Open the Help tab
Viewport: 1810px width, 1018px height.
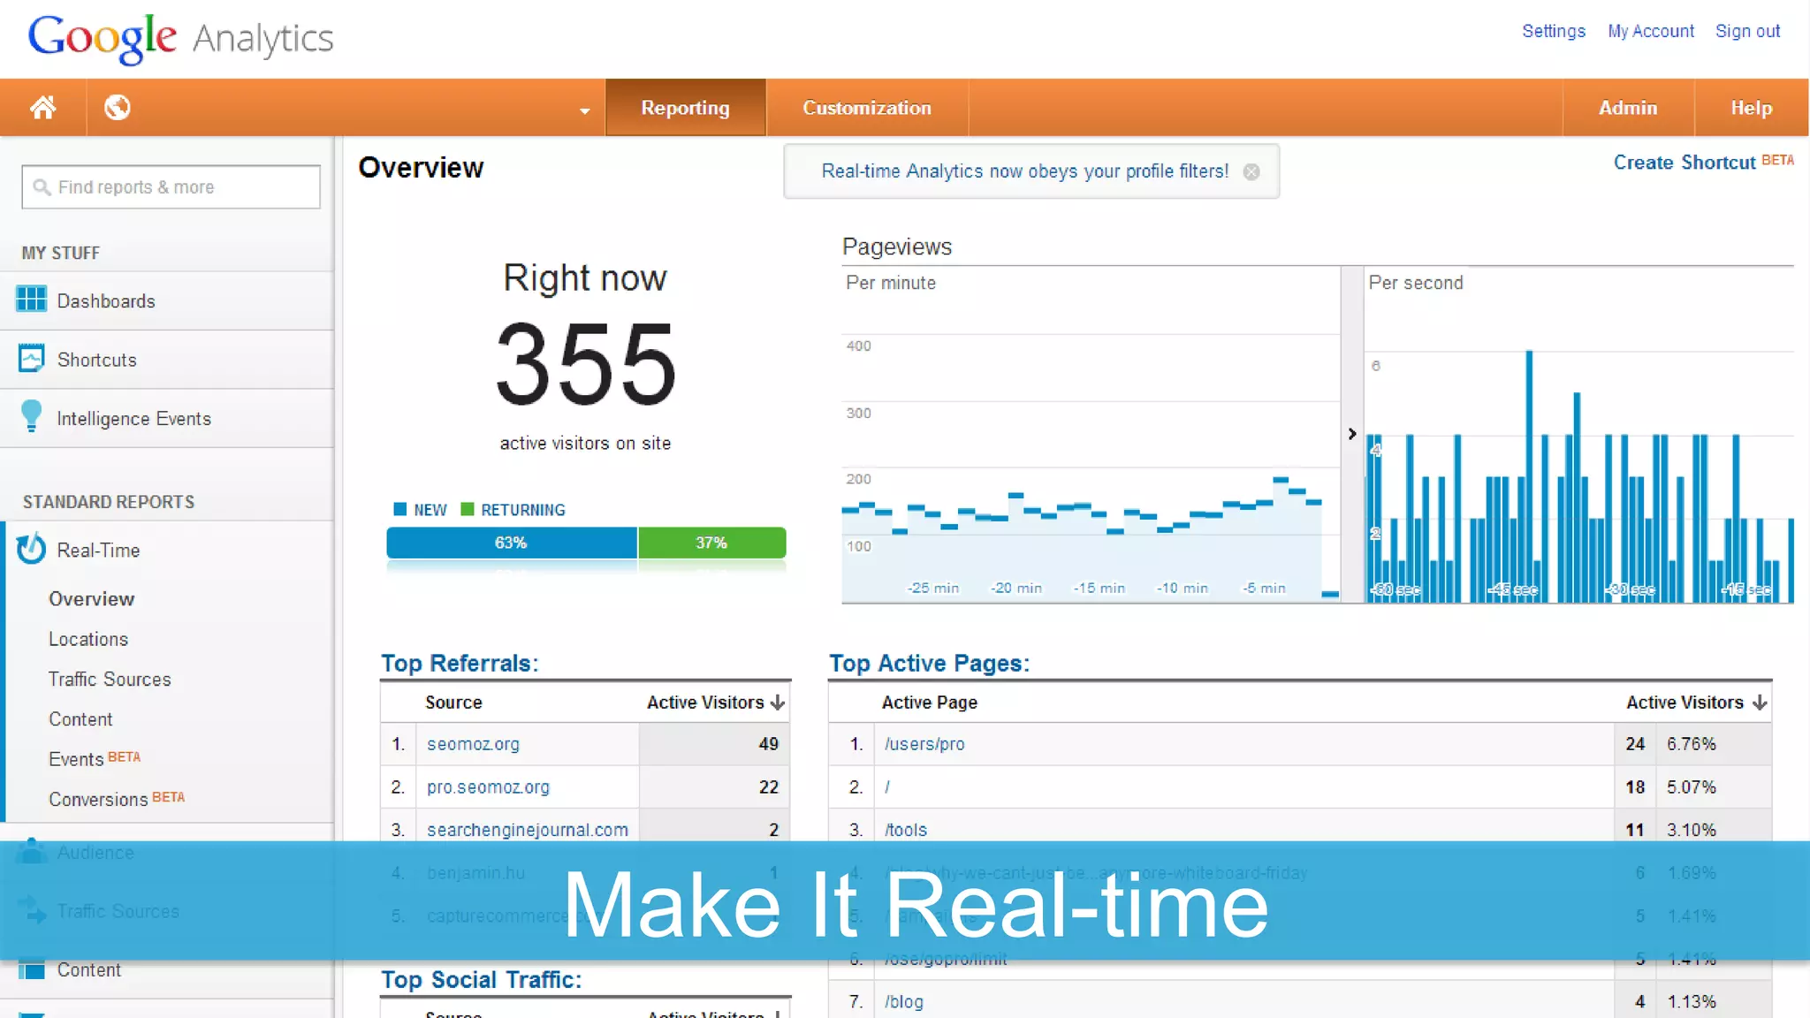click(x=1751, y=108)
